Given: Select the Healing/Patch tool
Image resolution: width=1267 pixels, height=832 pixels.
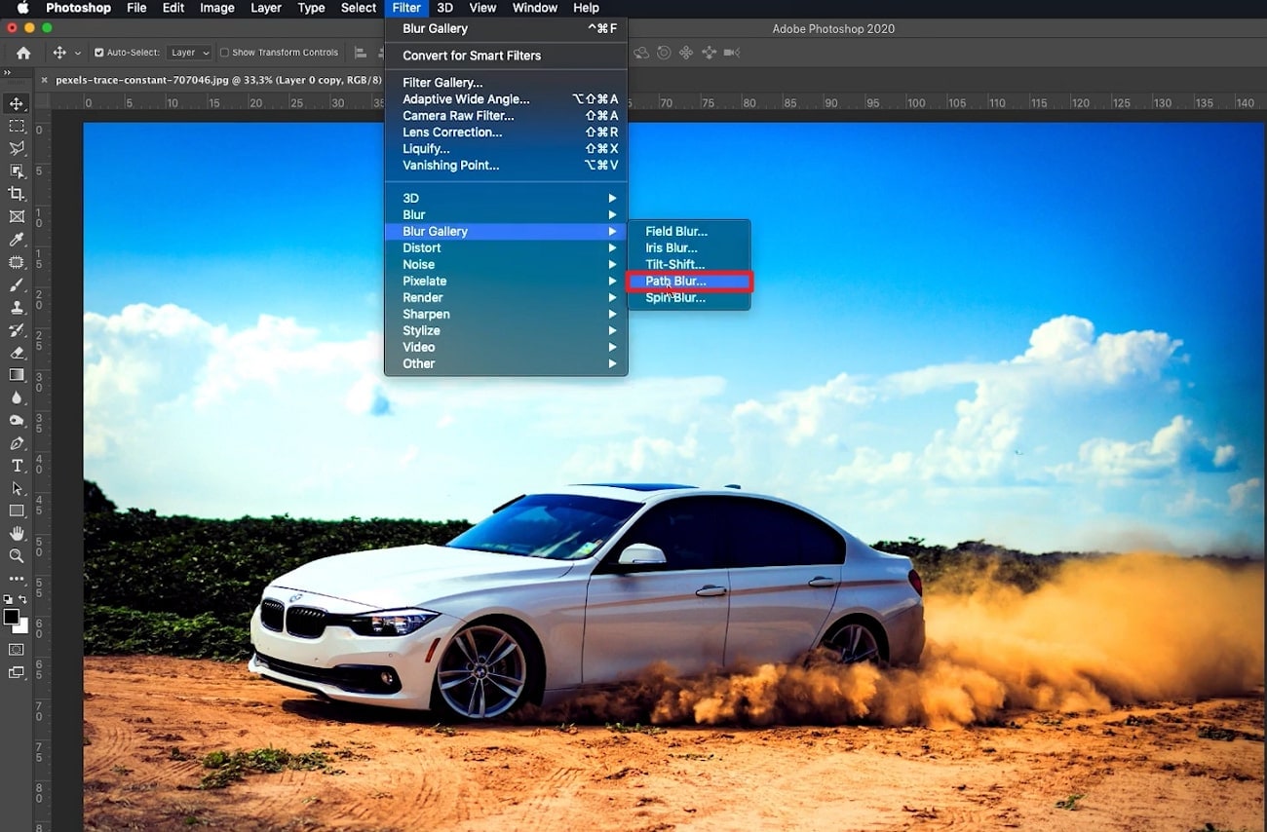Looking at the screenshot, I should click(17, 263).
